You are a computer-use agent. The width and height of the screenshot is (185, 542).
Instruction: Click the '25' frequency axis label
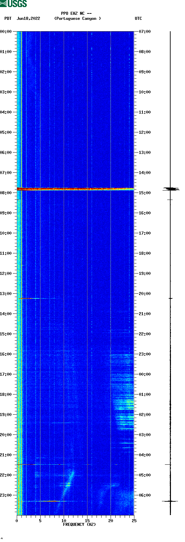point(134,521)
